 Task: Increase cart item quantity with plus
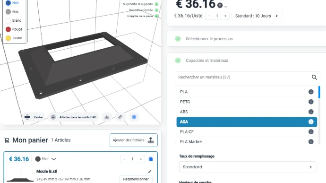pyautogui.click(x=141, y=159)
